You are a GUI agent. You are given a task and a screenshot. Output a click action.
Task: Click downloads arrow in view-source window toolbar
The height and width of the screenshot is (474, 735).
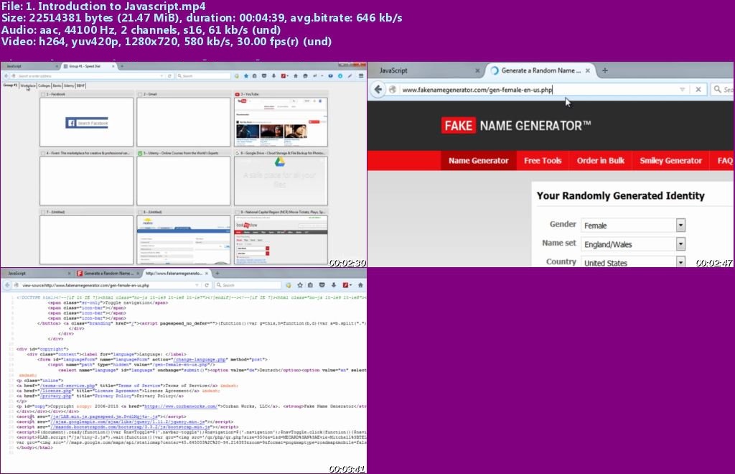coord(334,285)
